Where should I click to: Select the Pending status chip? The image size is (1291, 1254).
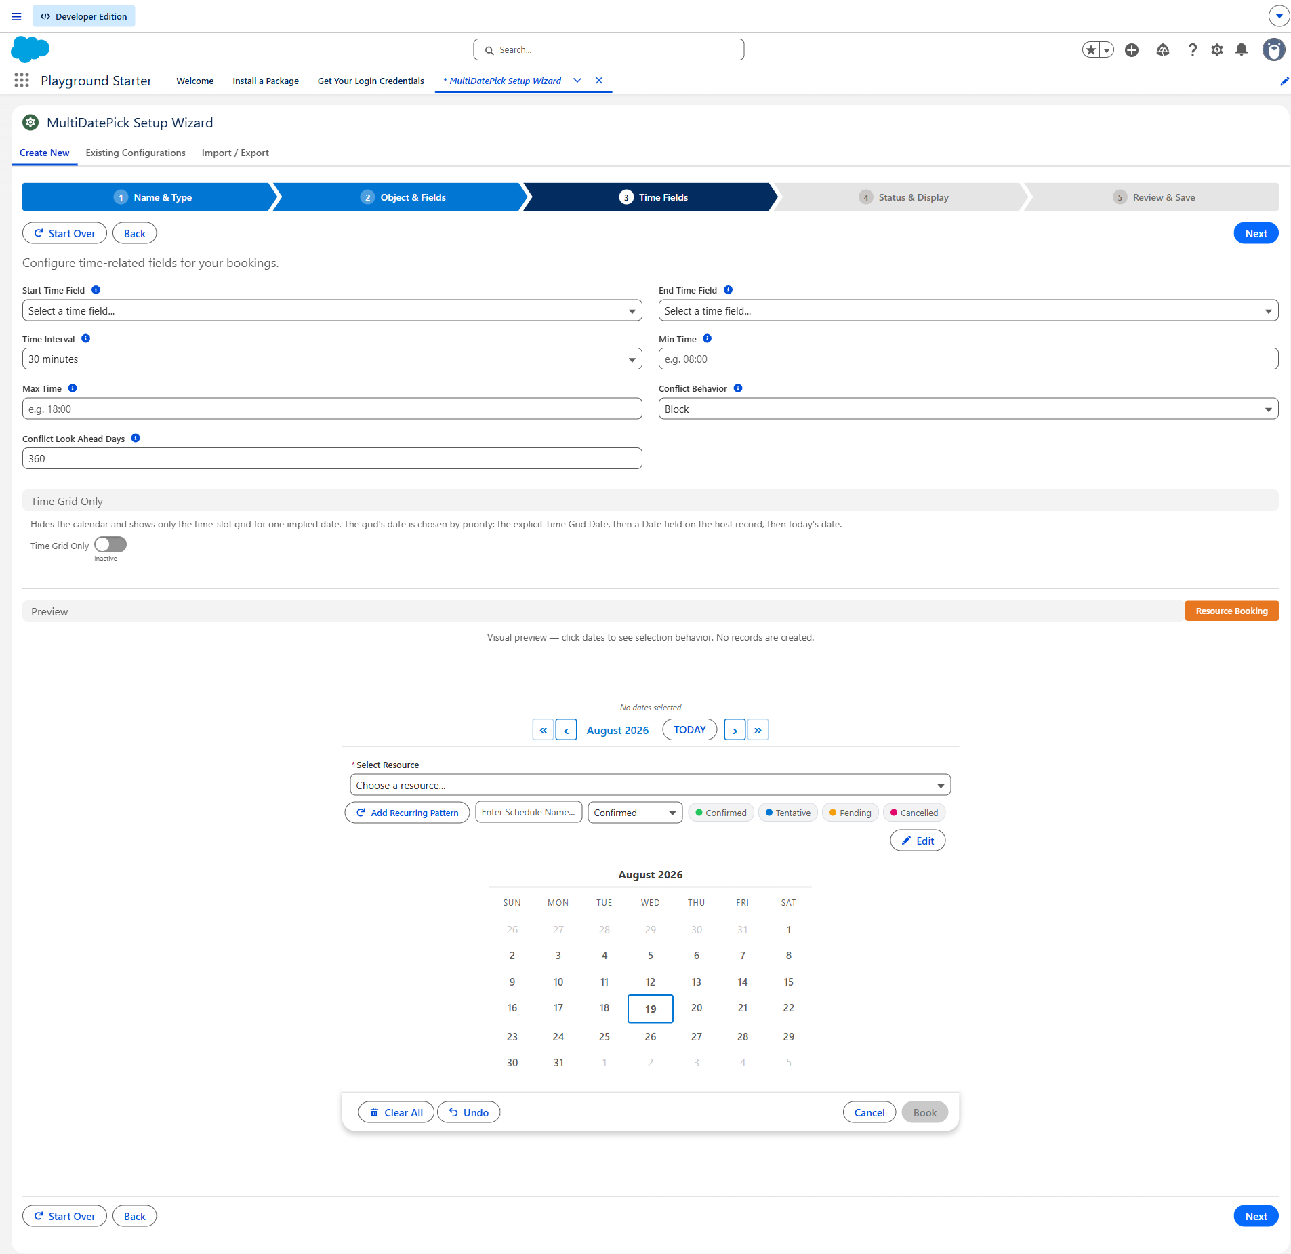(x=851, y=813)
